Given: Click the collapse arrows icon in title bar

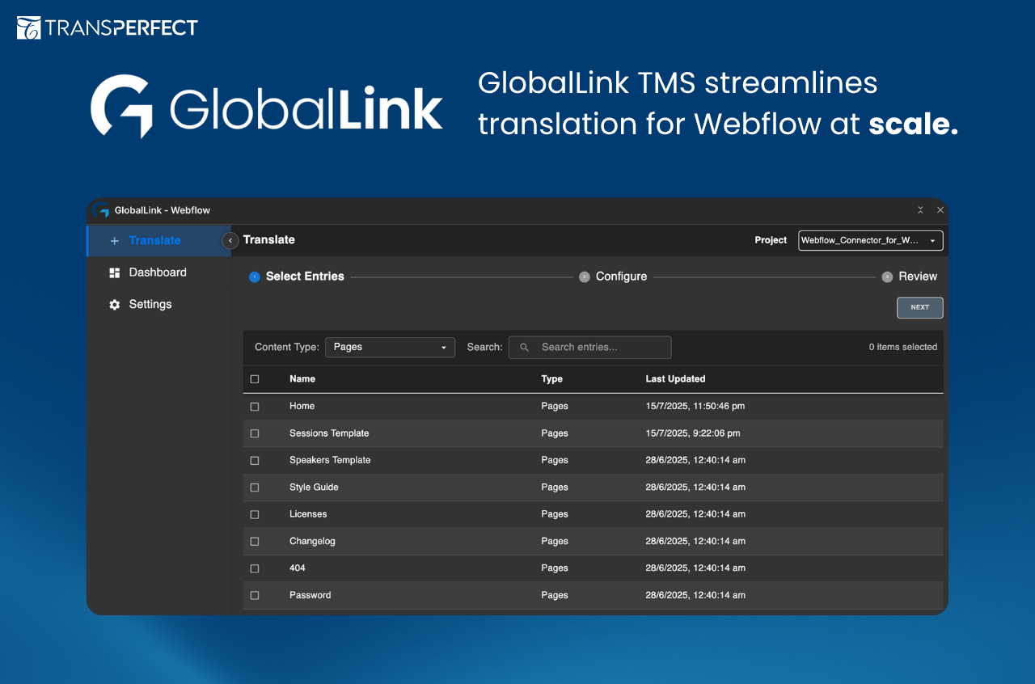Looking at the screenshot, I should pyautogui.click(x=920, y=210).
